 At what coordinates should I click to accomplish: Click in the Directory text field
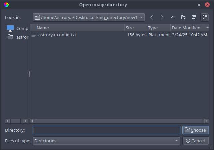click(x=107, y=130)
